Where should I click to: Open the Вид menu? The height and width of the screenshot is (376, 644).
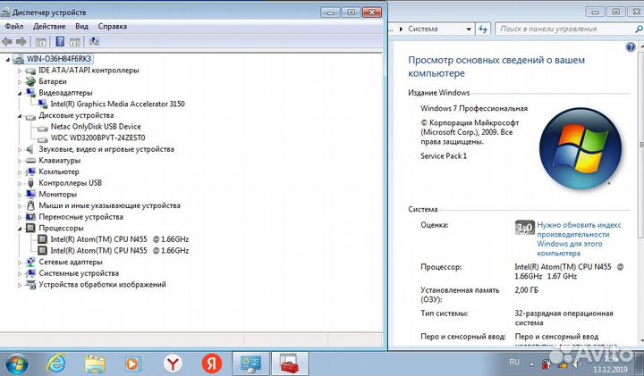[81, 26]
